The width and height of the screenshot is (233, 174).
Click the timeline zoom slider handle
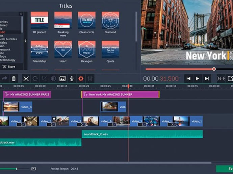point(17,169)
